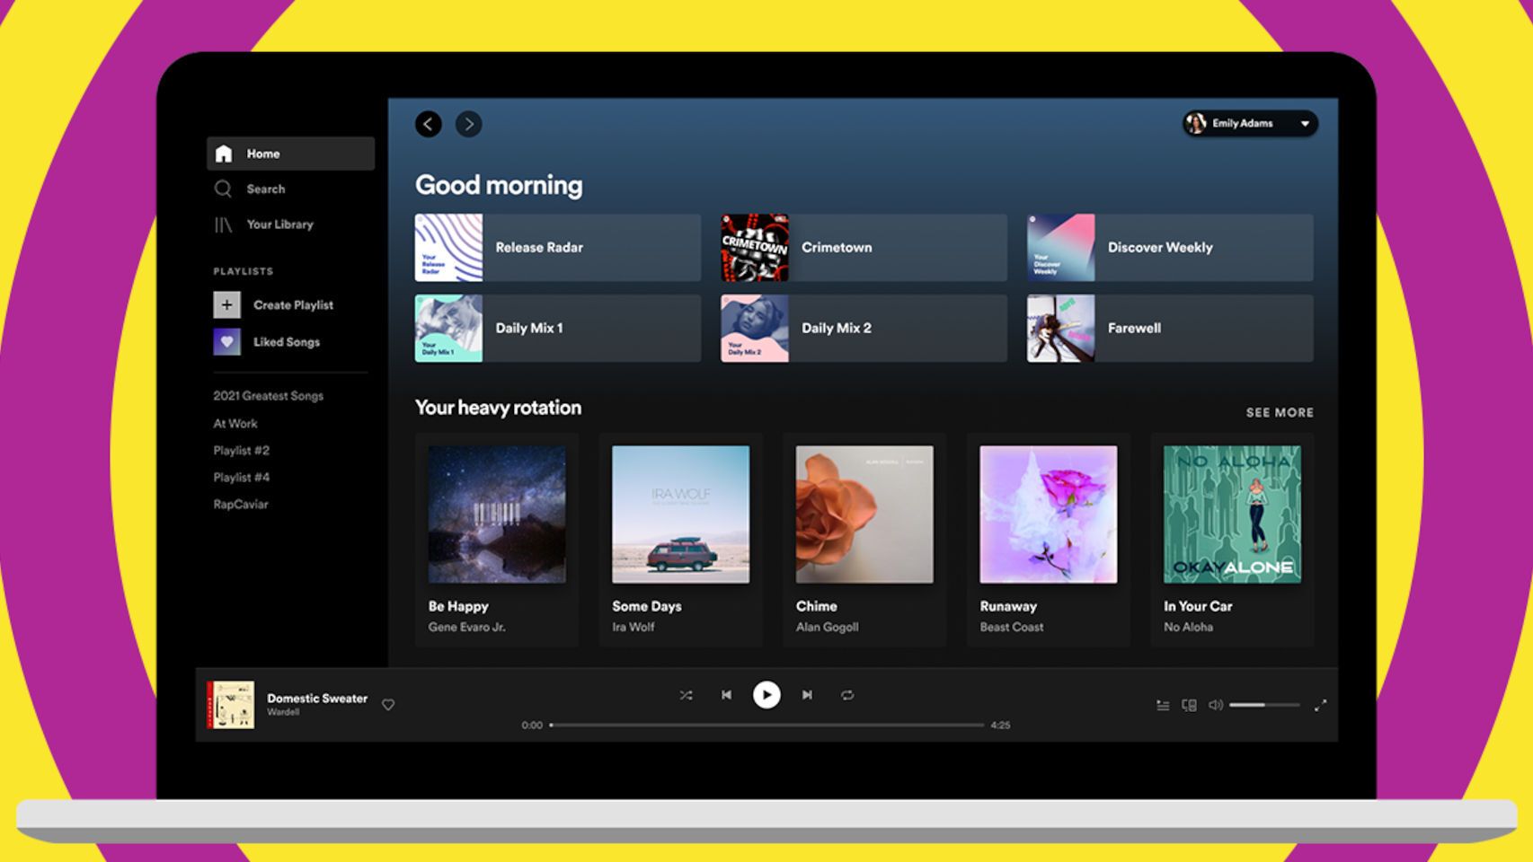Screen dimensions: 1533x862
Task: Open the At Work playlist
Action: coord(235,424)
